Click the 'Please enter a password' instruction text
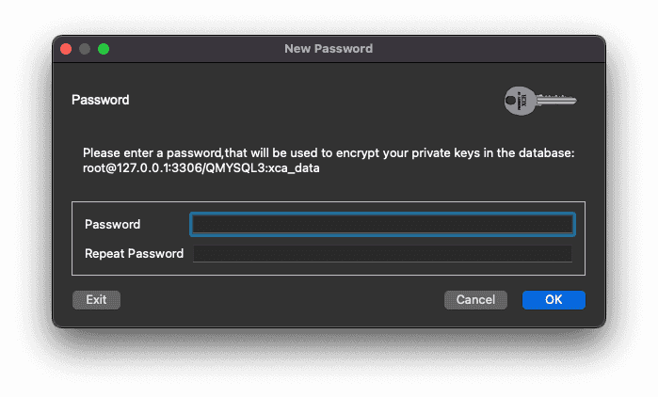This screenshot has width=658, height=397. [329, 152]
